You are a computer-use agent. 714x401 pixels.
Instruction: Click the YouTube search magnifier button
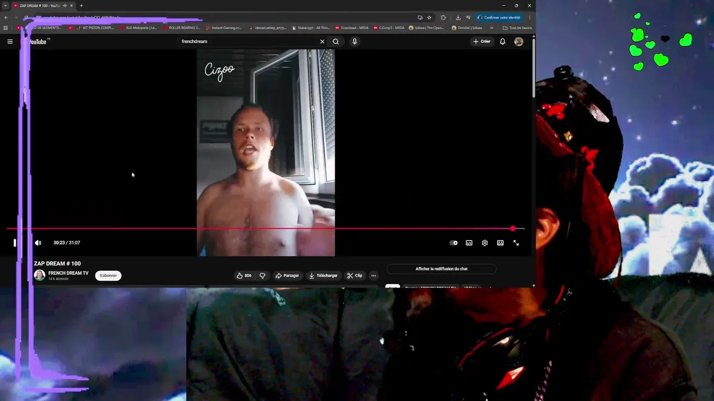coord(336,41)
